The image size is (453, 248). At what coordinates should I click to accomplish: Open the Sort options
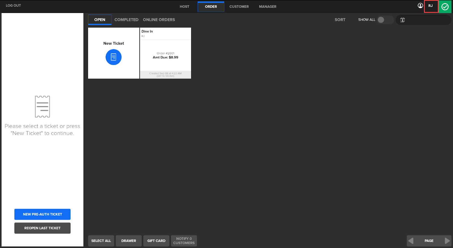[340, 20]
